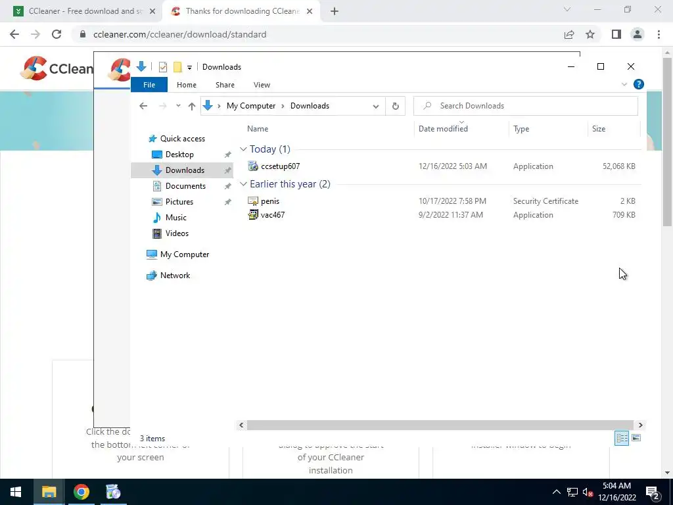673x505 pixels.
Task: Reload the Chrome page
Action: (x=57, y=34)
